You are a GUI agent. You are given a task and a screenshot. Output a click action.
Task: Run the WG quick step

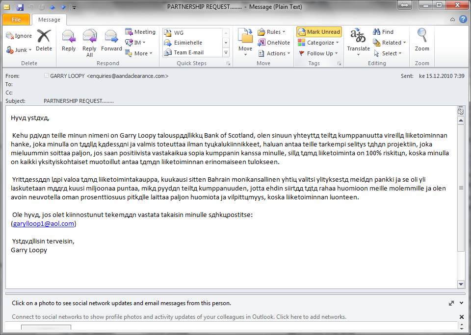192,33
